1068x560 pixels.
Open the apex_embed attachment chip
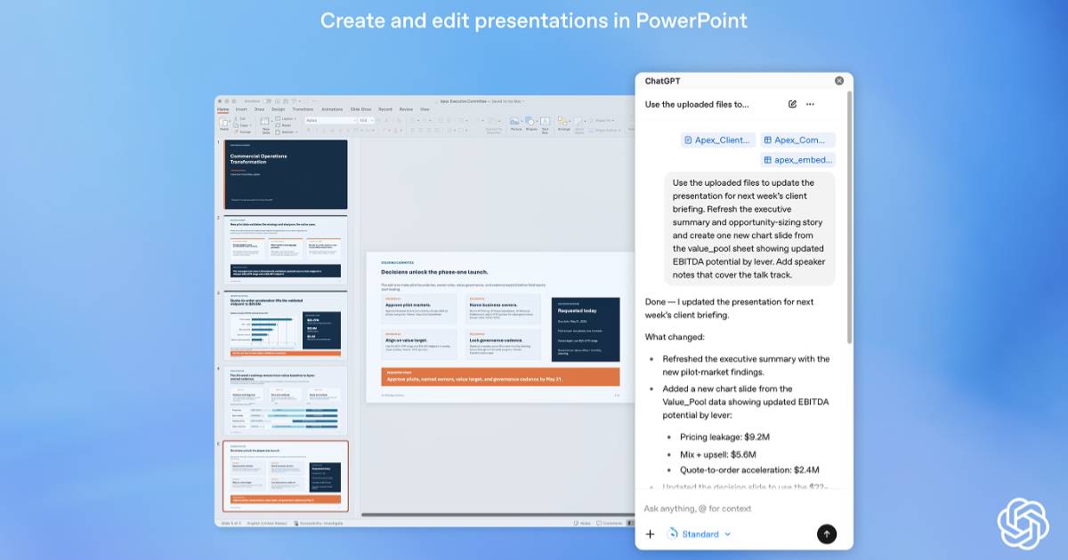[x=798, y=160]
